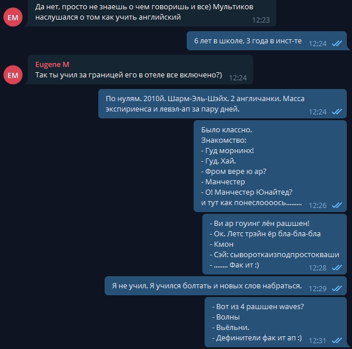Click the 12:26 timestamp on "Было классно" message
The image size is (352, 349).
[x=317, y=205]
